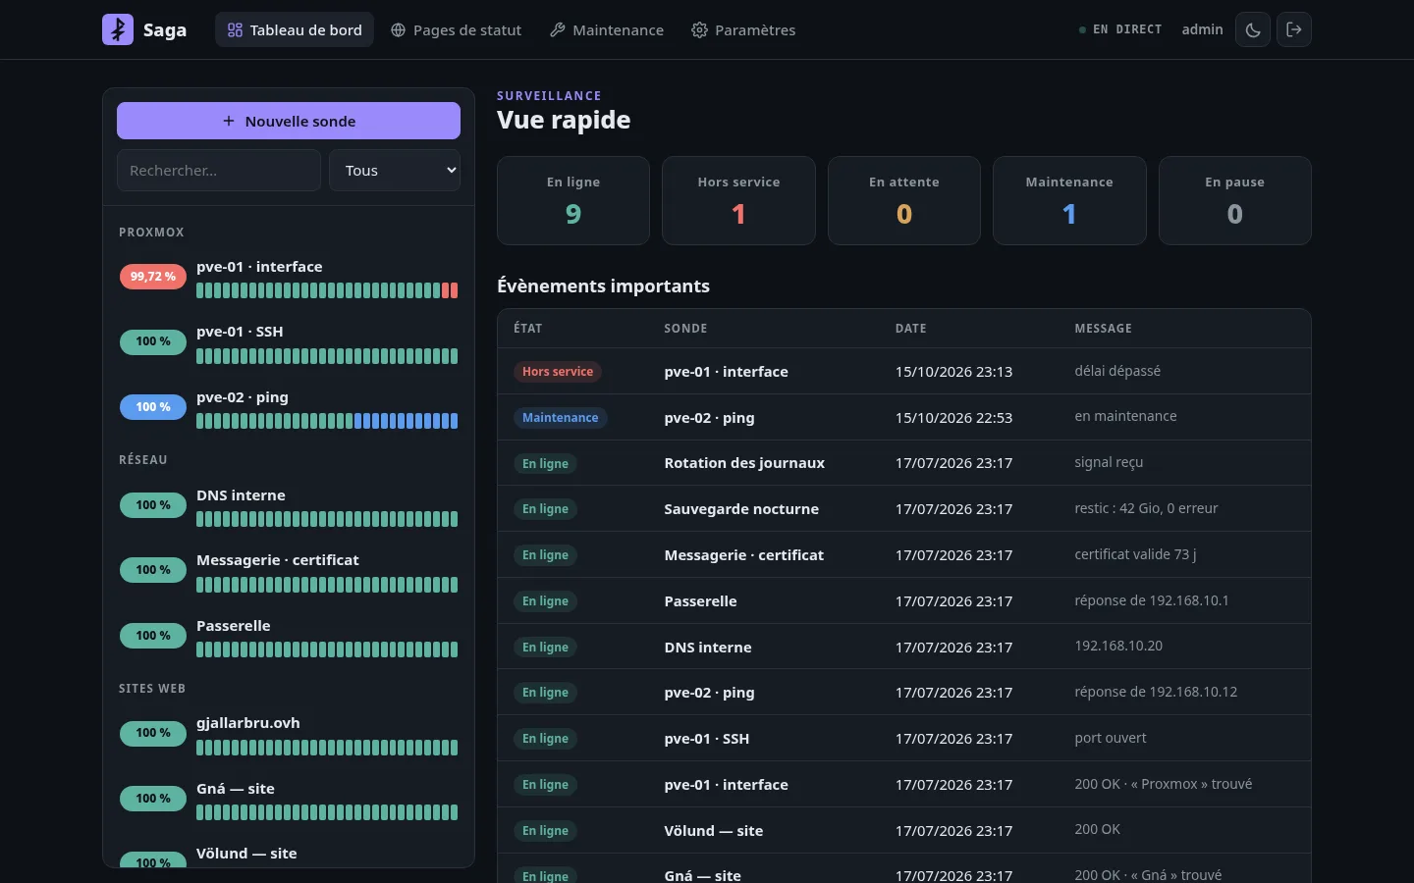Open DNS interne probe in sidebar
The image size is (1414, 883).
pos(289,507)
